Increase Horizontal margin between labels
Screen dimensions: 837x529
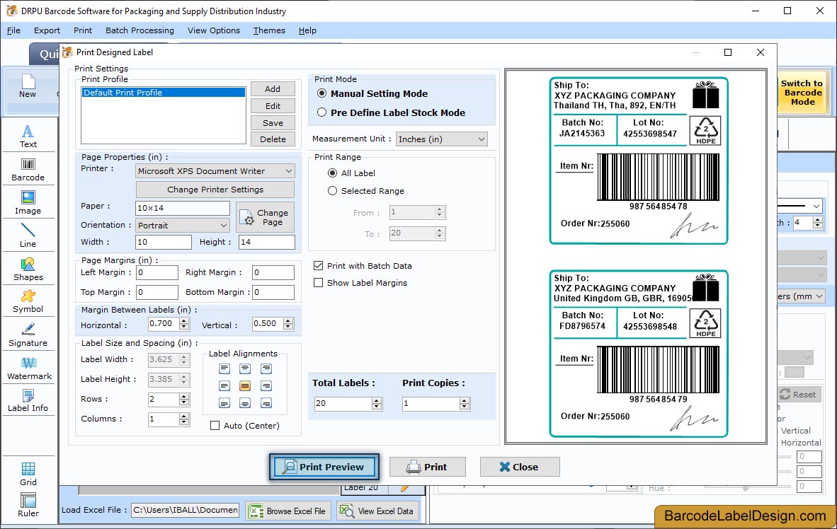click(184, 321)
